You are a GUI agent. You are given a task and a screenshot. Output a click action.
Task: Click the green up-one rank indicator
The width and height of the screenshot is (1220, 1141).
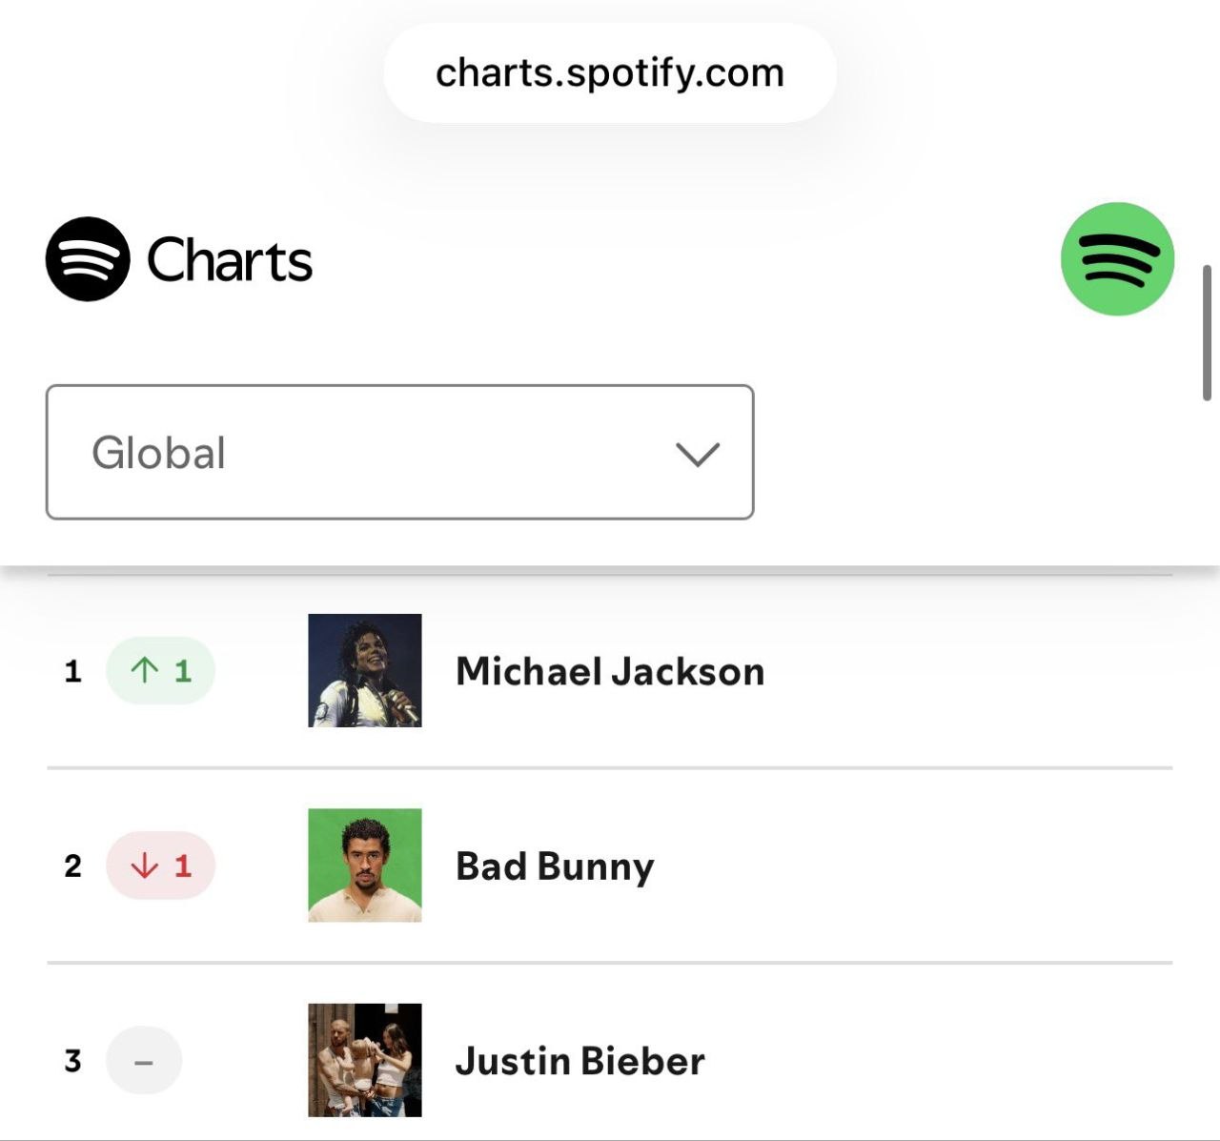(x=160, y=671)
